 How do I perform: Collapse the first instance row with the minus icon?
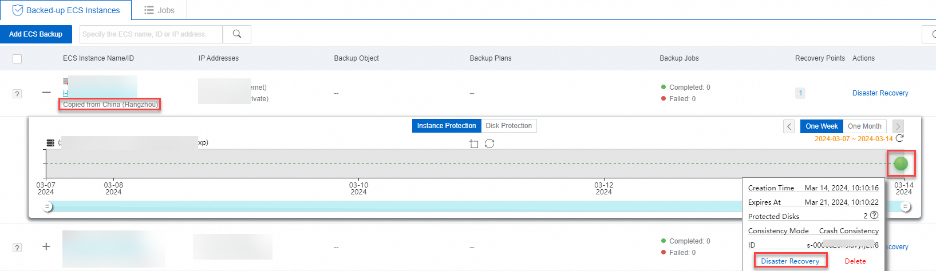click(46, 93)
